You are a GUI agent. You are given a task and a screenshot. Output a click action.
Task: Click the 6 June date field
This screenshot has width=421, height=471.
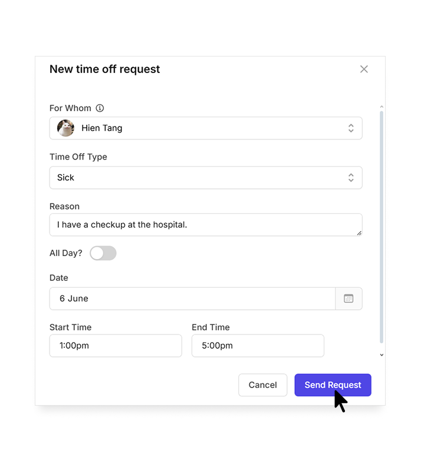[193, 298]
